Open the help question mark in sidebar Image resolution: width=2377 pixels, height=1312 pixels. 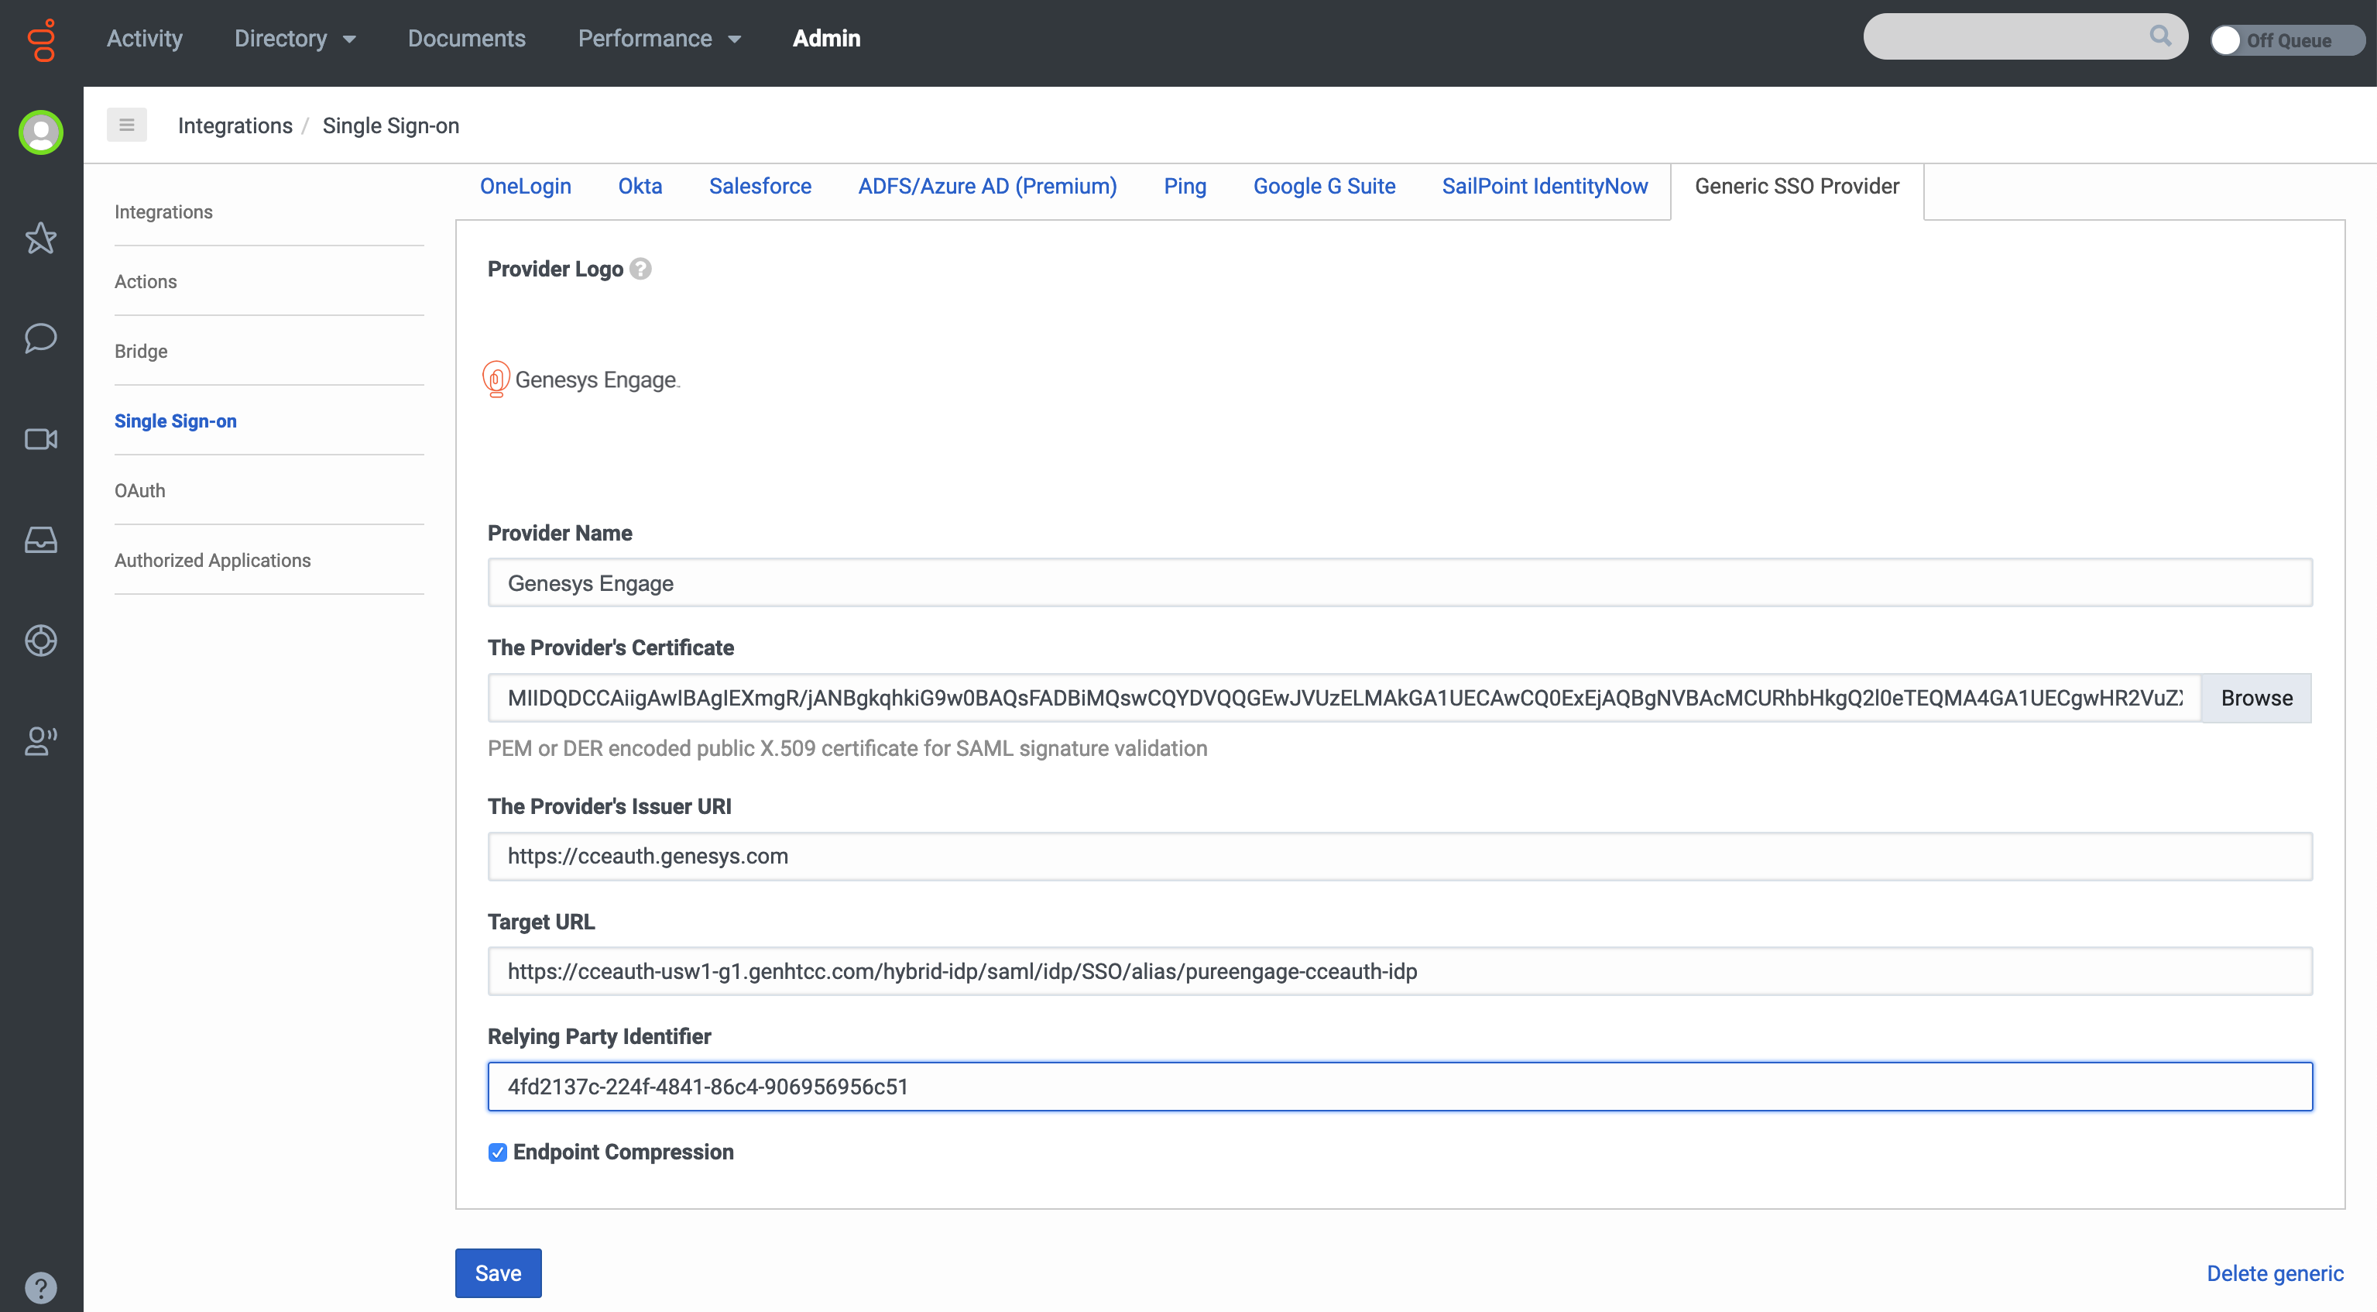40,1287
